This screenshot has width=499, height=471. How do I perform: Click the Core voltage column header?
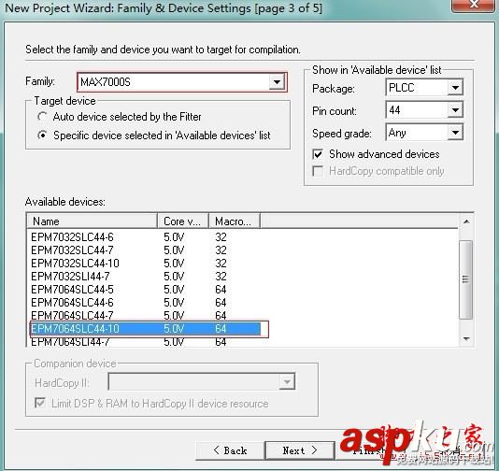pyautogui.click(x=183, y=221)
